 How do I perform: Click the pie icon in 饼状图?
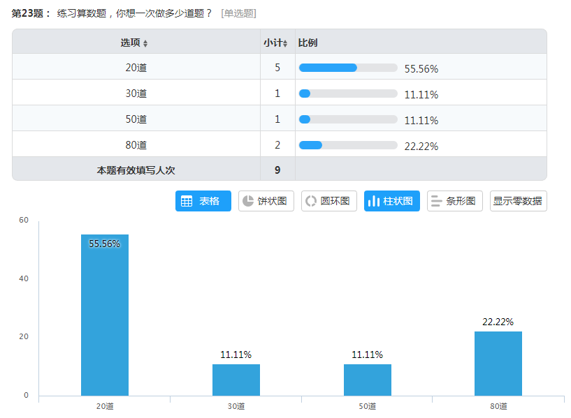point(248,201)
